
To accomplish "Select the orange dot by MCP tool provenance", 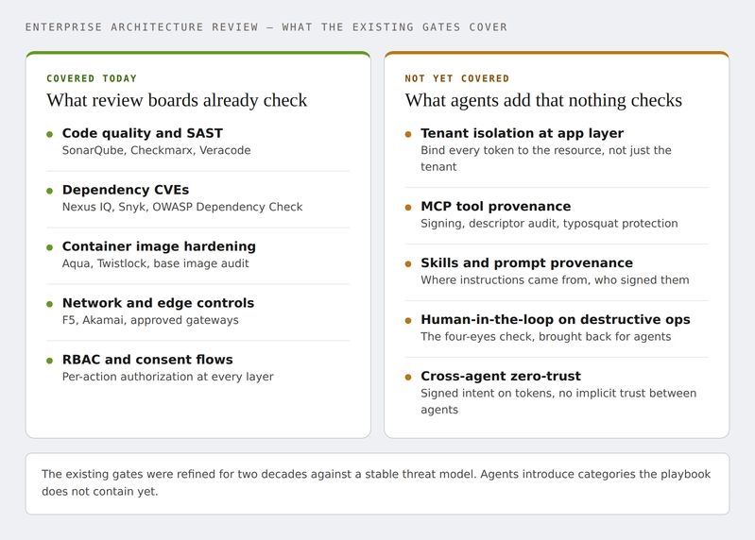I will coord(408,208).
